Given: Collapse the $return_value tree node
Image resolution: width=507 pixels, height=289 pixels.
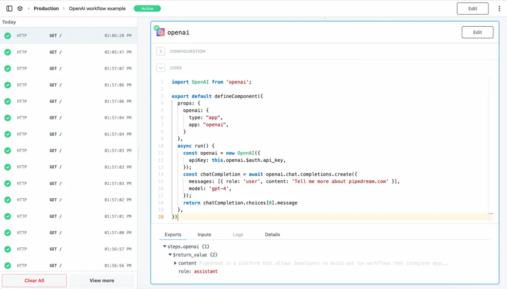Looking at the screenshot, I should tap(170, 255).
